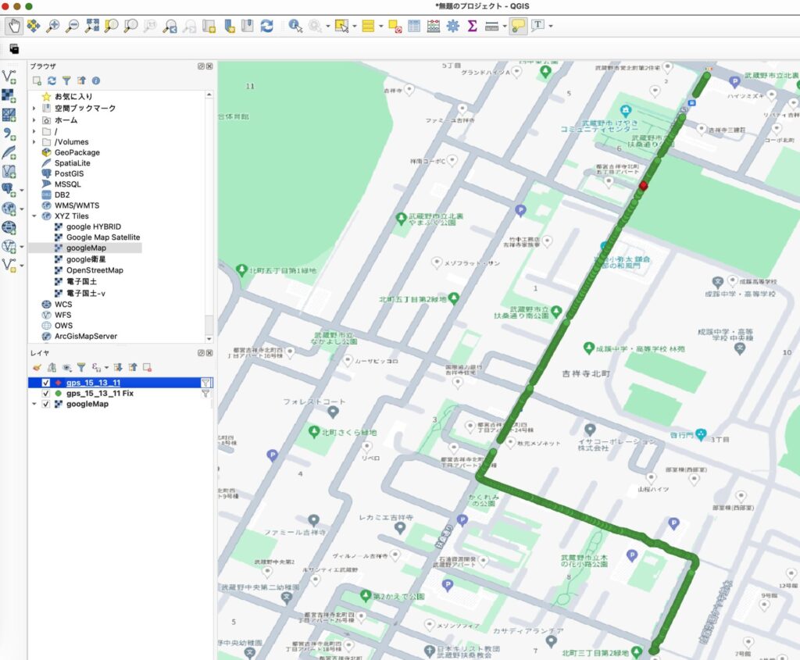800x660 pixels.
Task: Click Zoom to Selection icon
Action: point(111,26)
